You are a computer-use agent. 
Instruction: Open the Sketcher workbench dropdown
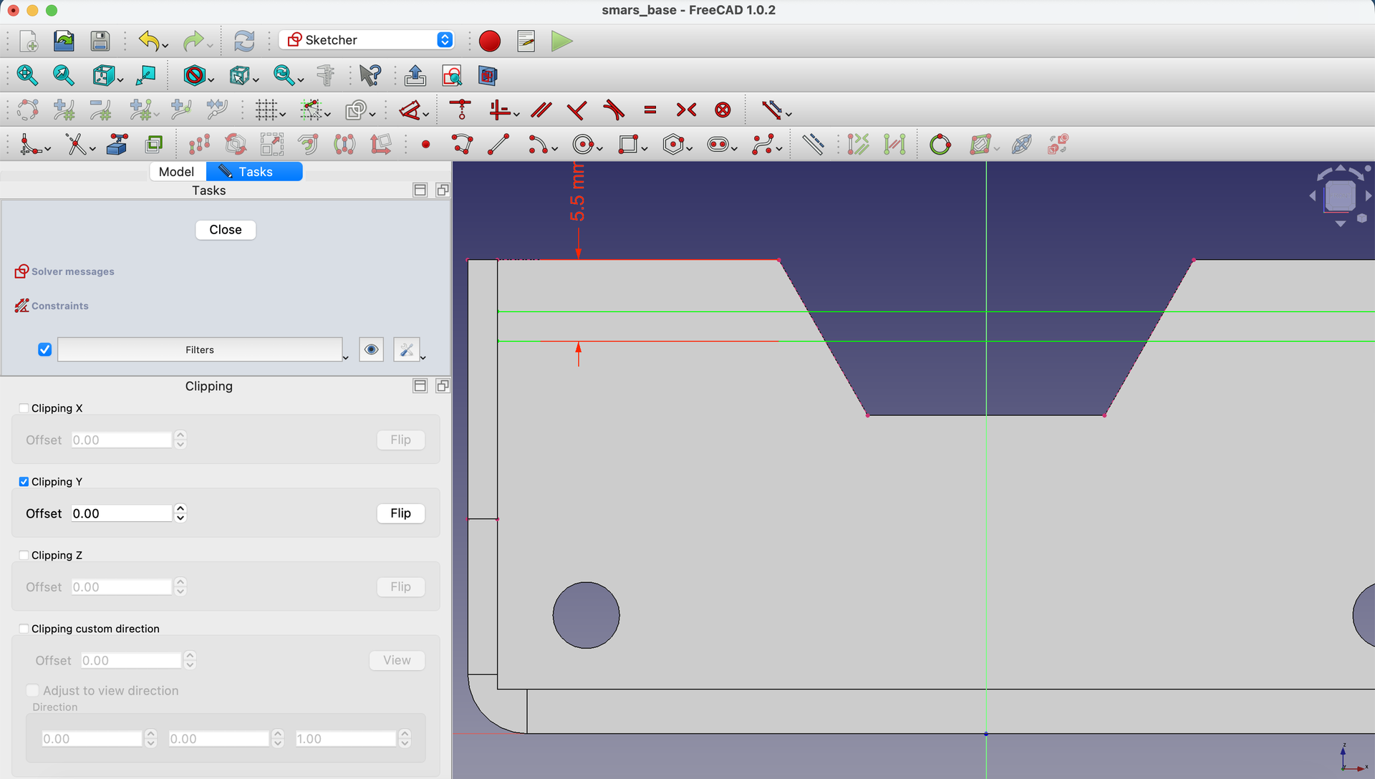(367, 40)
